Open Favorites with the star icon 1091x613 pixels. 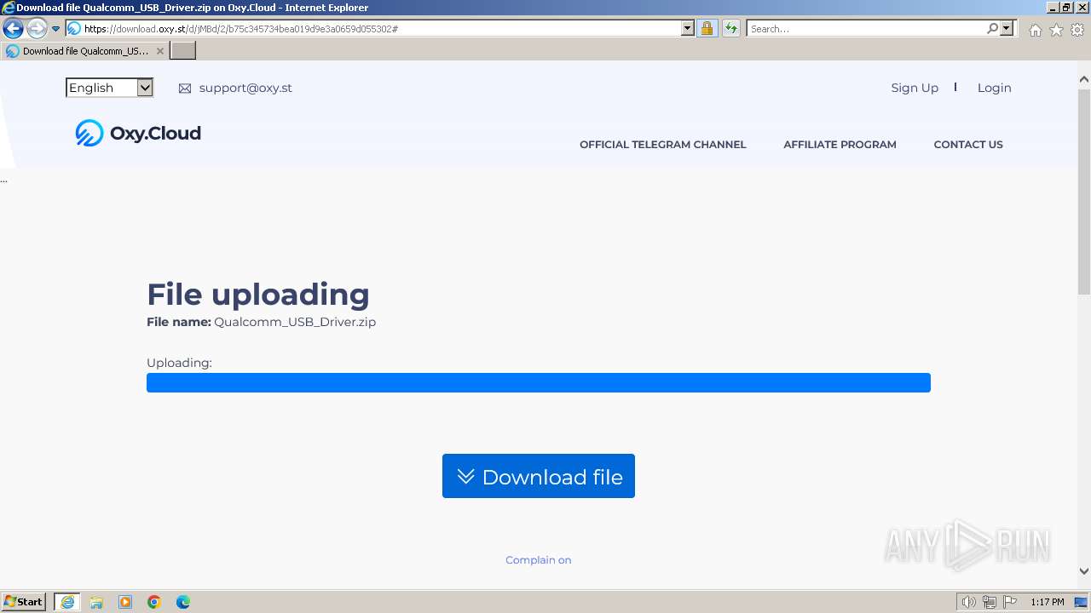[1056, 30]
